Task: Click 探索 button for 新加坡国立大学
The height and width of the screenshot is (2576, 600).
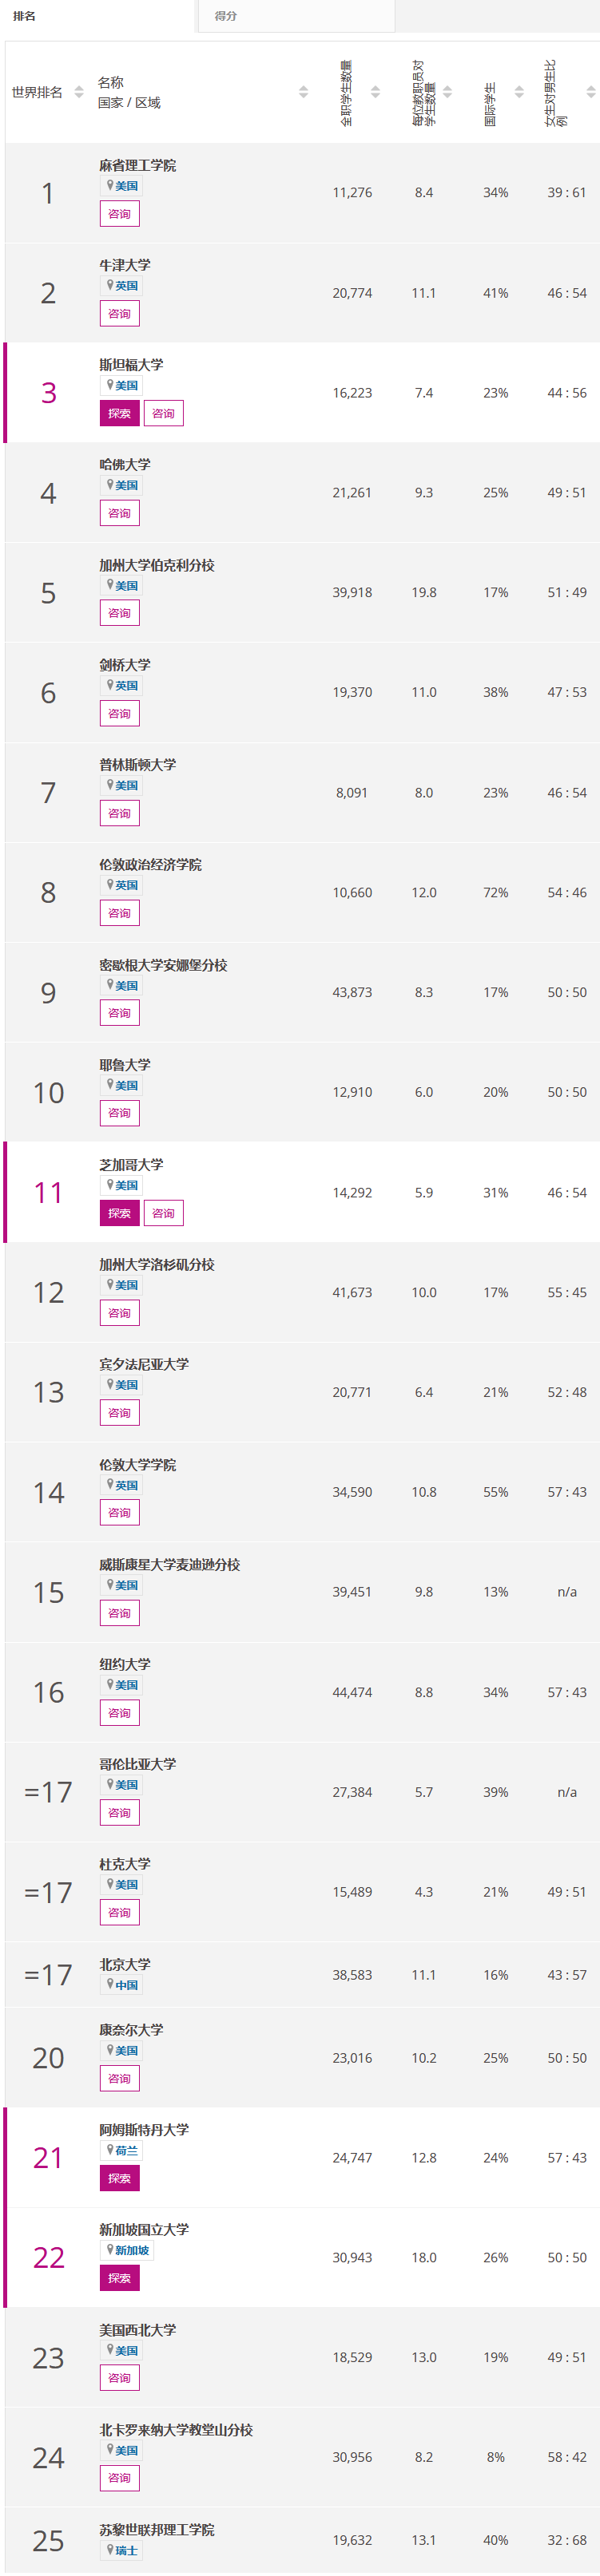Action: coord(119,2278)
